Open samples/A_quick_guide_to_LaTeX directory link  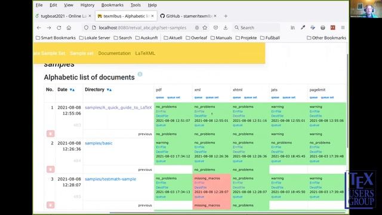[x=118, y=107]
